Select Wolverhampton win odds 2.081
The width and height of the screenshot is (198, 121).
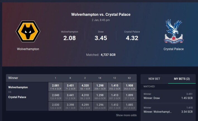(55, 87)
